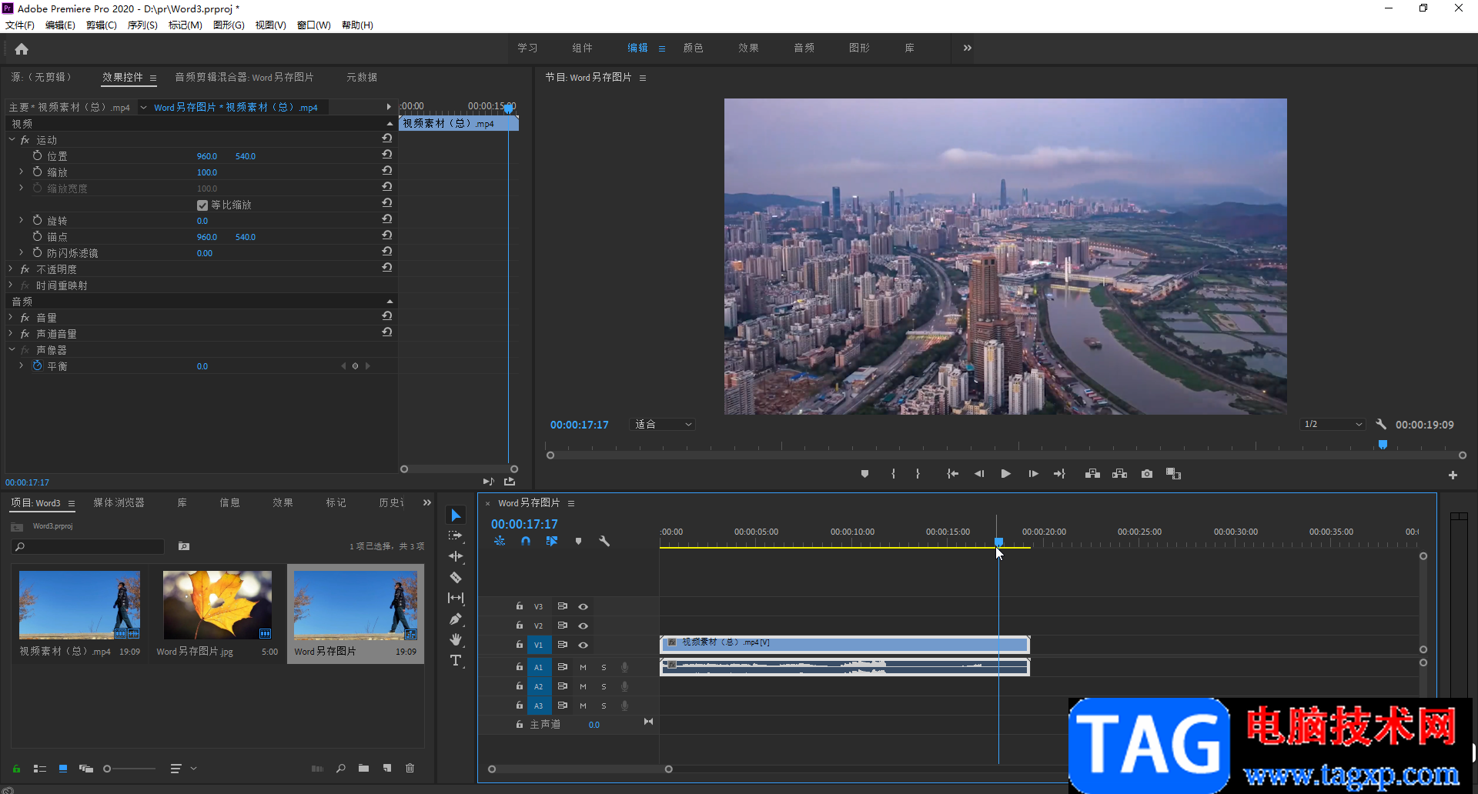Expand the 旋转 rotation property
The height and width of the screenshot is (794, 1478).
(x=21, y=220)
